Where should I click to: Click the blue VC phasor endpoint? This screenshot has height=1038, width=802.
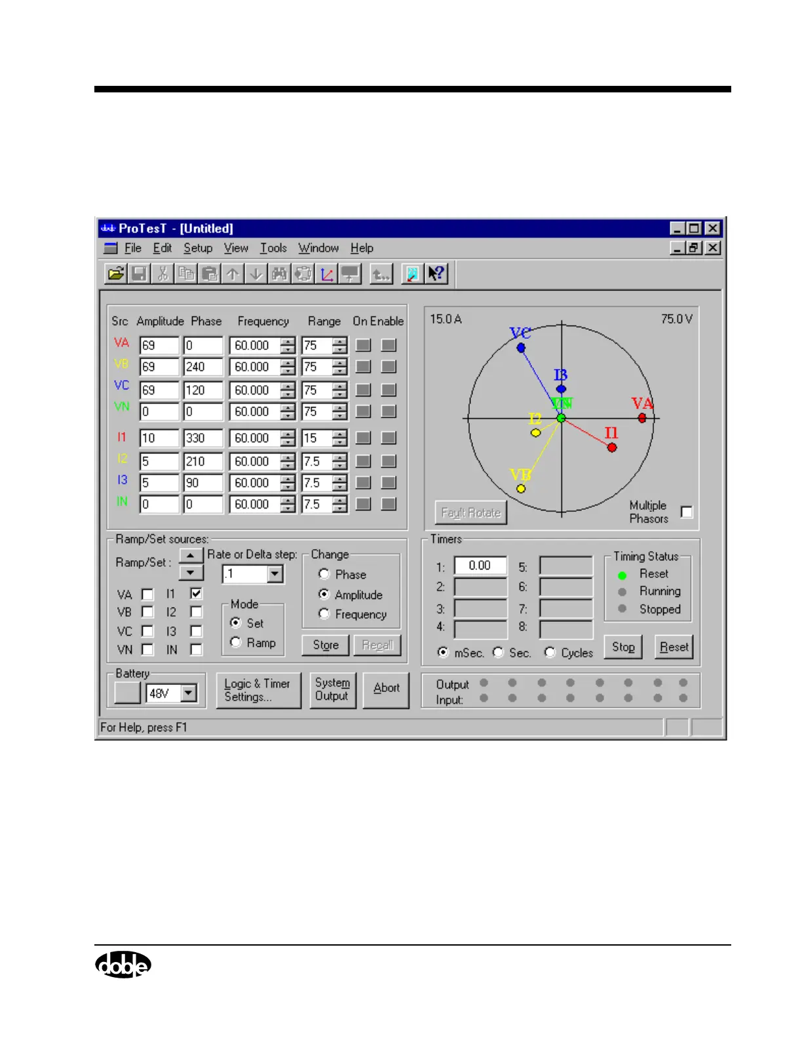pos(521,348)
